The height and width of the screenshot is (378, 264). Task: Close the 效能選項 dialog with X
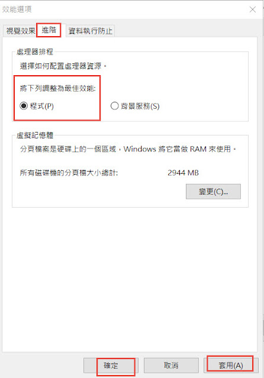pos(252,9)
